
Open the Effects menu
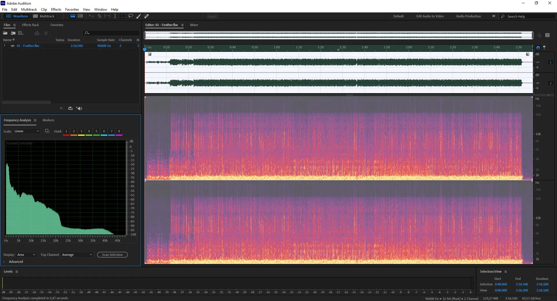point(56,10)
